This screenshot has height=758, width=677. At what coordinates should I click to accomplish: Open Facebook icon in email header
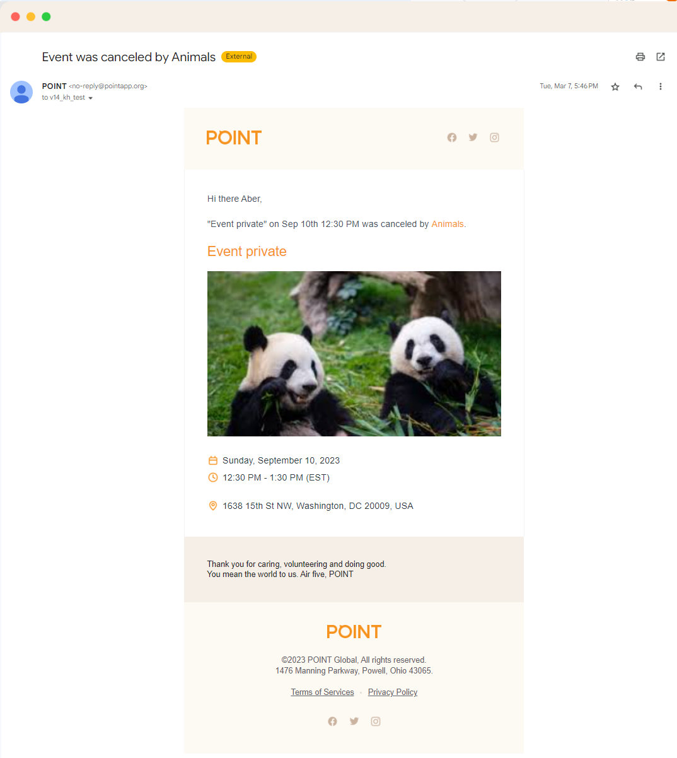452,137
